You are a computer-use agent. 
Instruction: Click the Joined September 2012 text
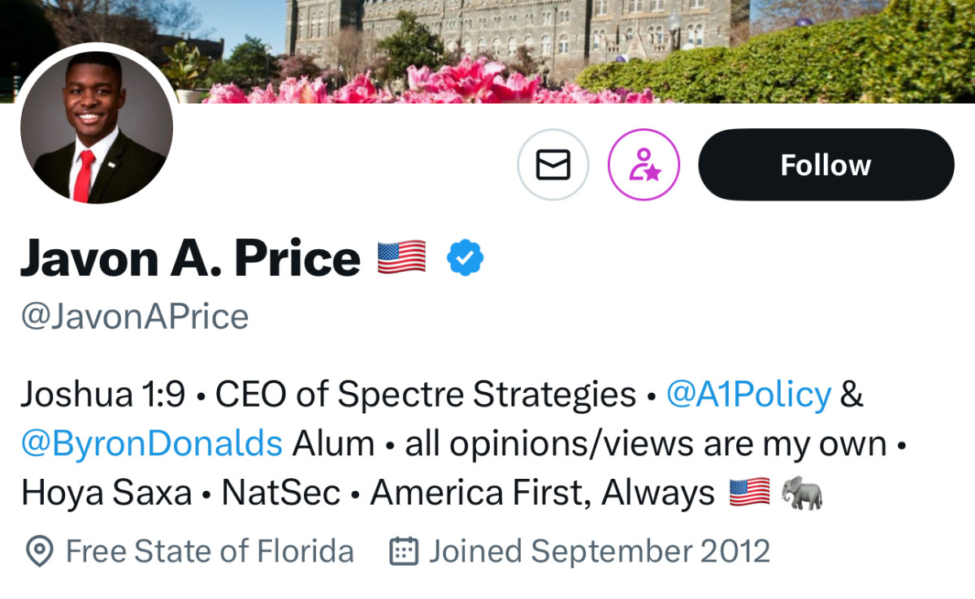click(599, 552)
